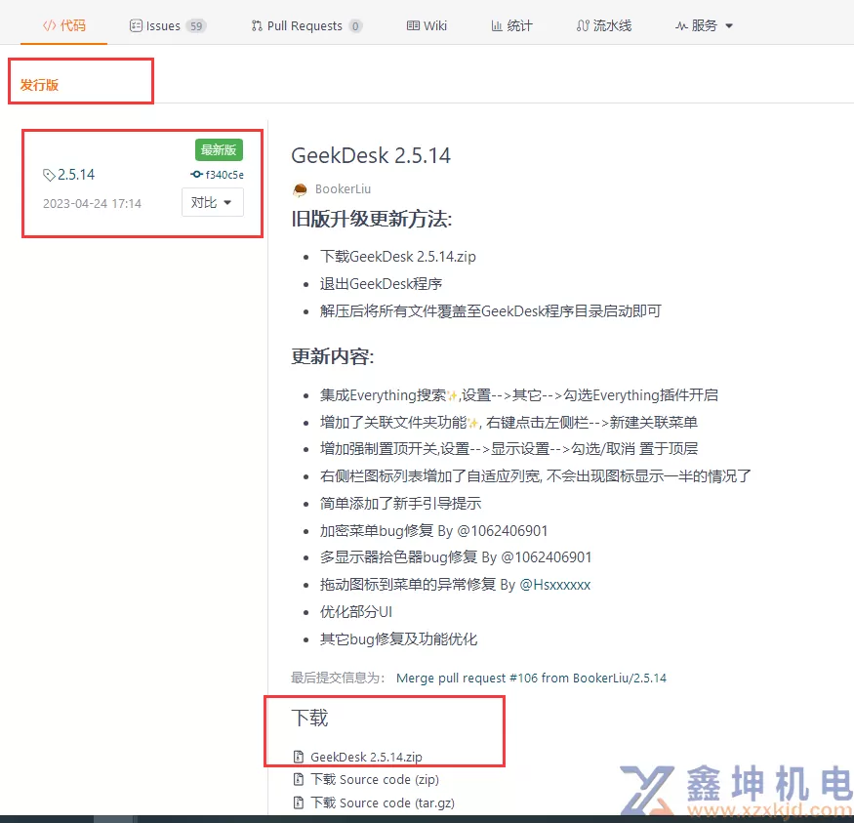854x823 pixels.
Task: Click the Pull Requests count badge 0
Action: pos(355,25)
